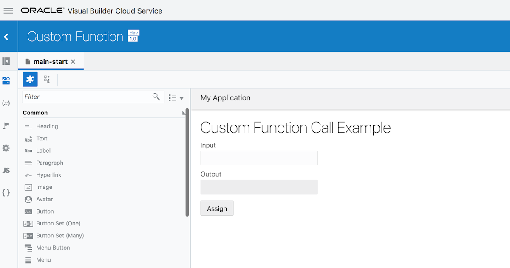This screenshot has width=510, height=268.
Task: Collapse the Common components section
Action: (x=184, y=112)
